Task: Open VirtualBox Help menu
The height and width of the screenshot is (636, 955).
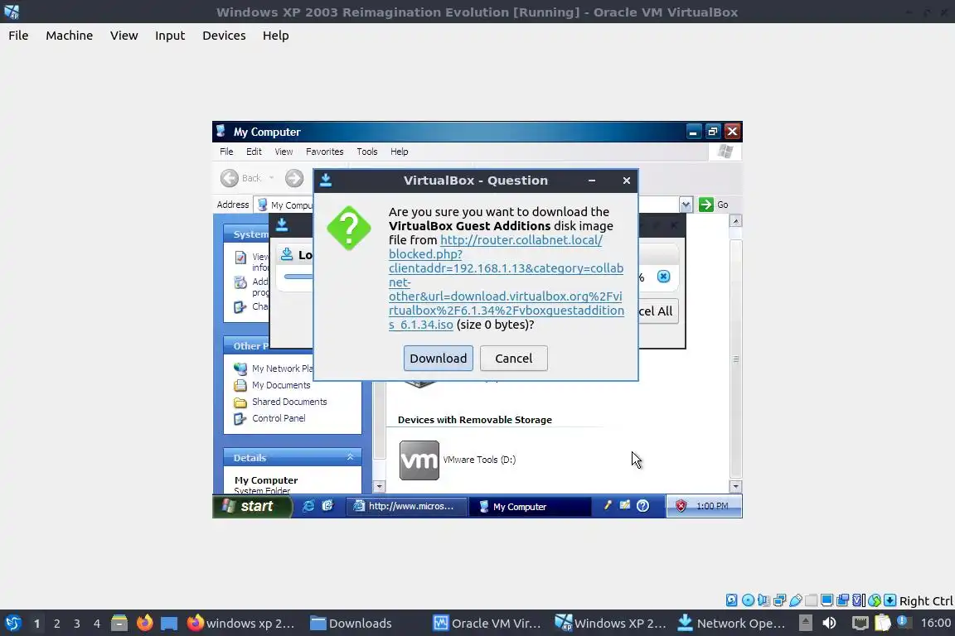Action: (x=275, y=36)
